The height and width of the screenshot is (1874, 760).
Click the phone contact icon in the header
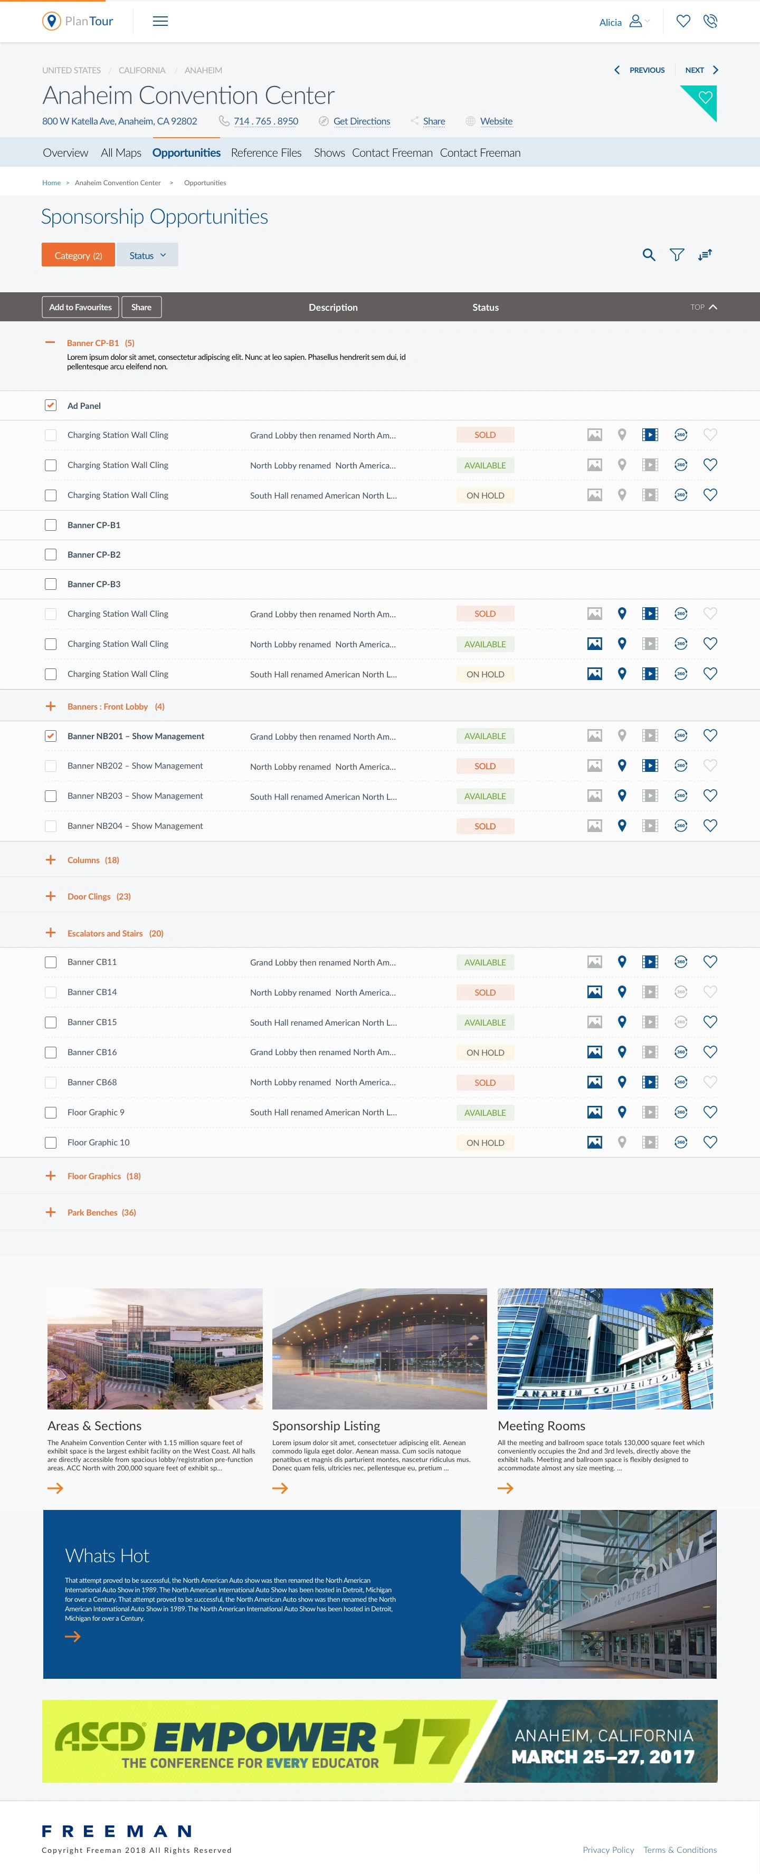tap(710, 21)
